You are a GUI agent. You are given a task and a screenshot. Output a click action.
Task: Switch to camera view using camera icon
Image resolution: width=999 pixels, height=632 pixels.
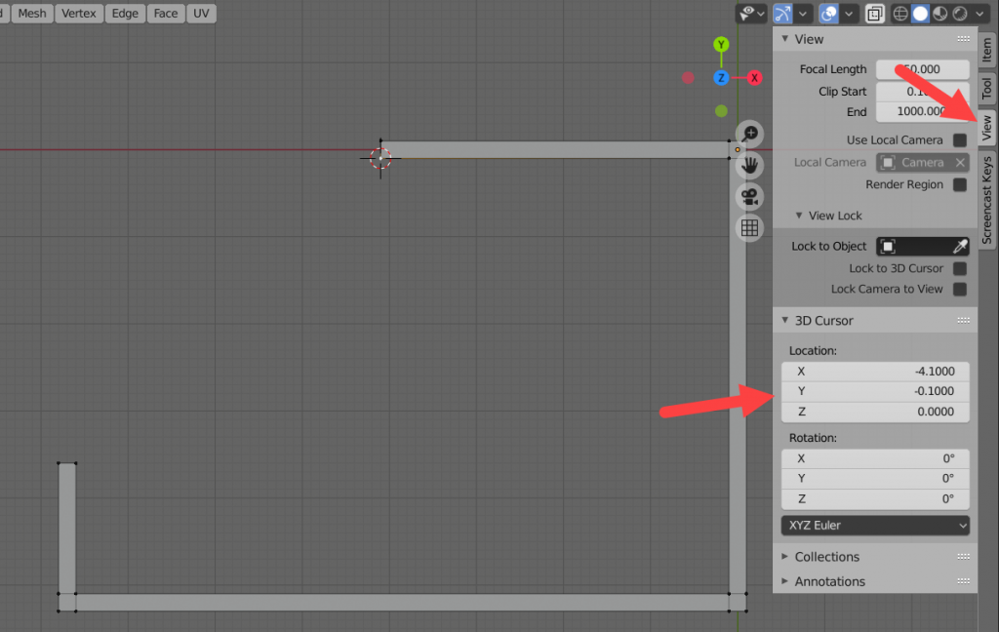coord(748,196)
